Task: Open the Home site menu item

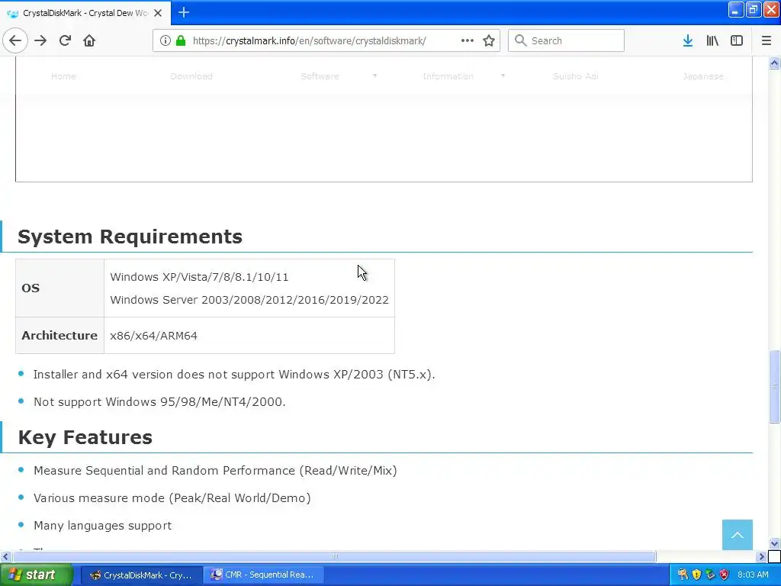Action: click(x=64, y=76)
